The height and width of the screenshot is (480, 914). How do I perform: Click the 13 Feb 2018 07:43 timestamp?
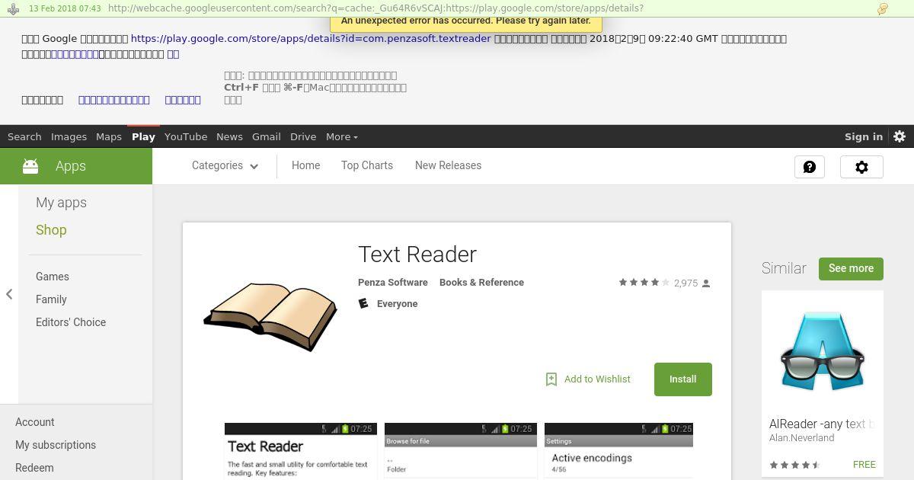(65, 8)
